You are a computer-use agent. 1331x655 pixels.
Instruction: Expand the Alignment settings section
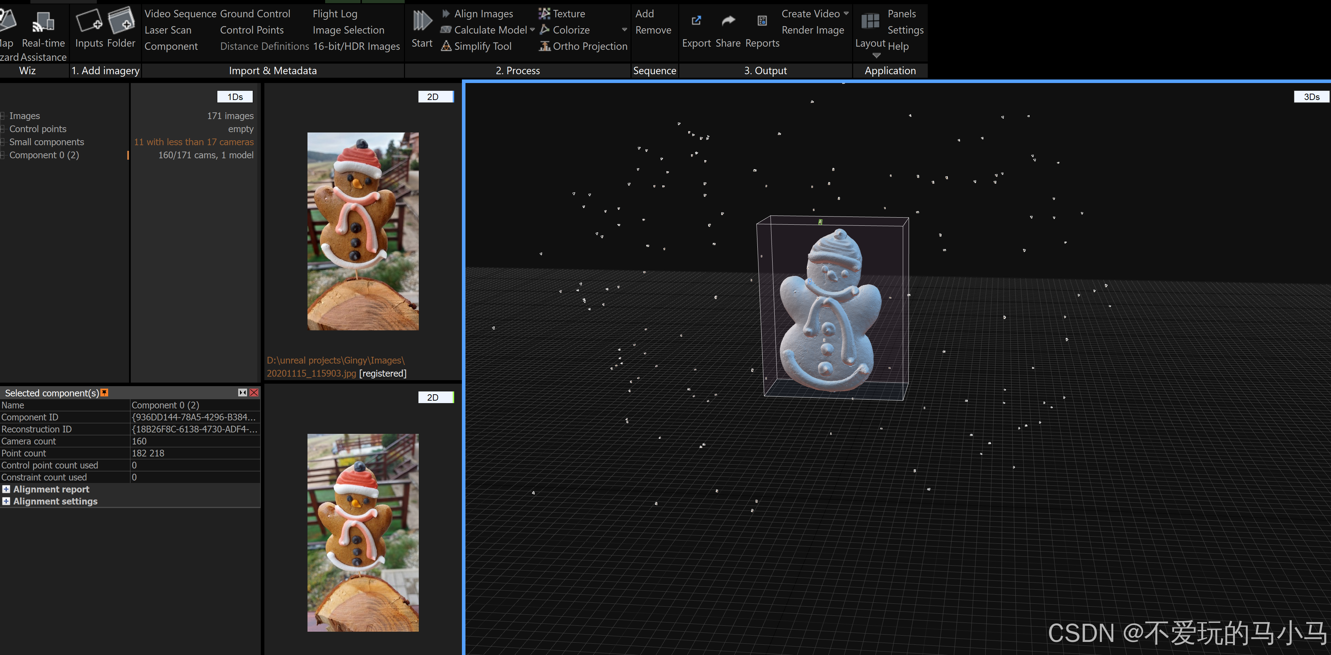pyautogui.click(x=6, y=501)
